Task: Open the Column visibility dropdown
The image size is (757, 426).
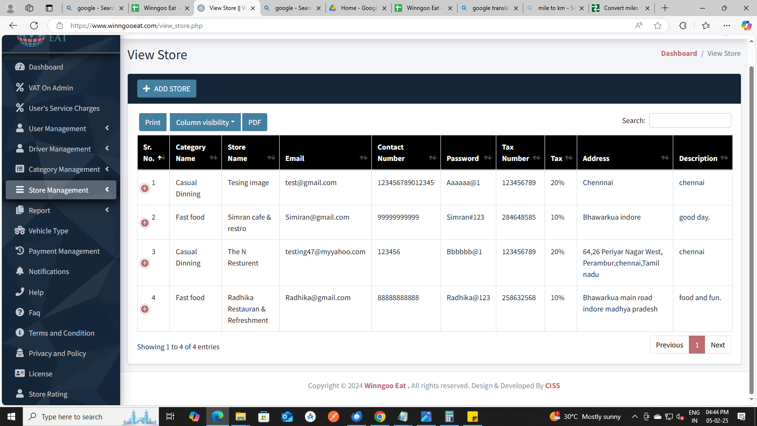Action: [x=205, y=122]
